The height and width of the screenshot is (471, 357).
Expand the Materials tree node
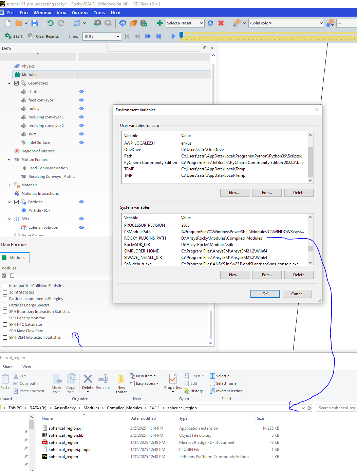pos(9,185)
